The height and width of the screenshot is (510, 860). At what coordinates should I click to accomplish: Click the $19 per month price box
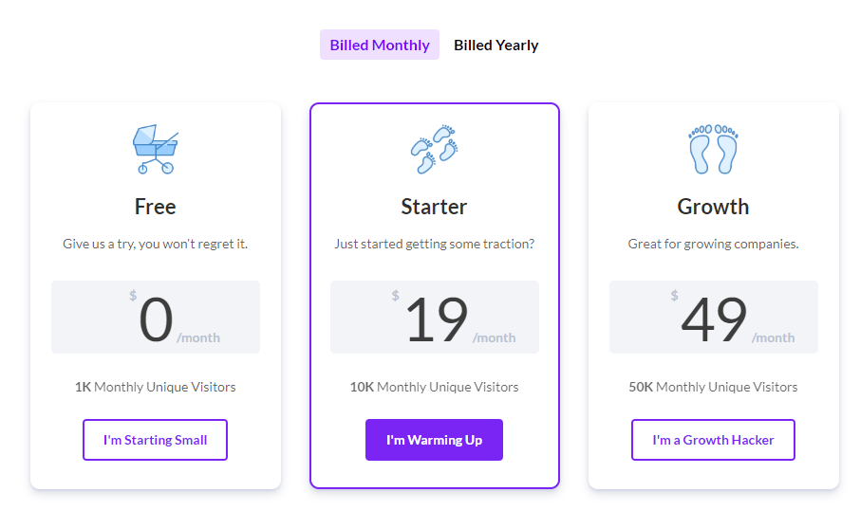[435, 318]
